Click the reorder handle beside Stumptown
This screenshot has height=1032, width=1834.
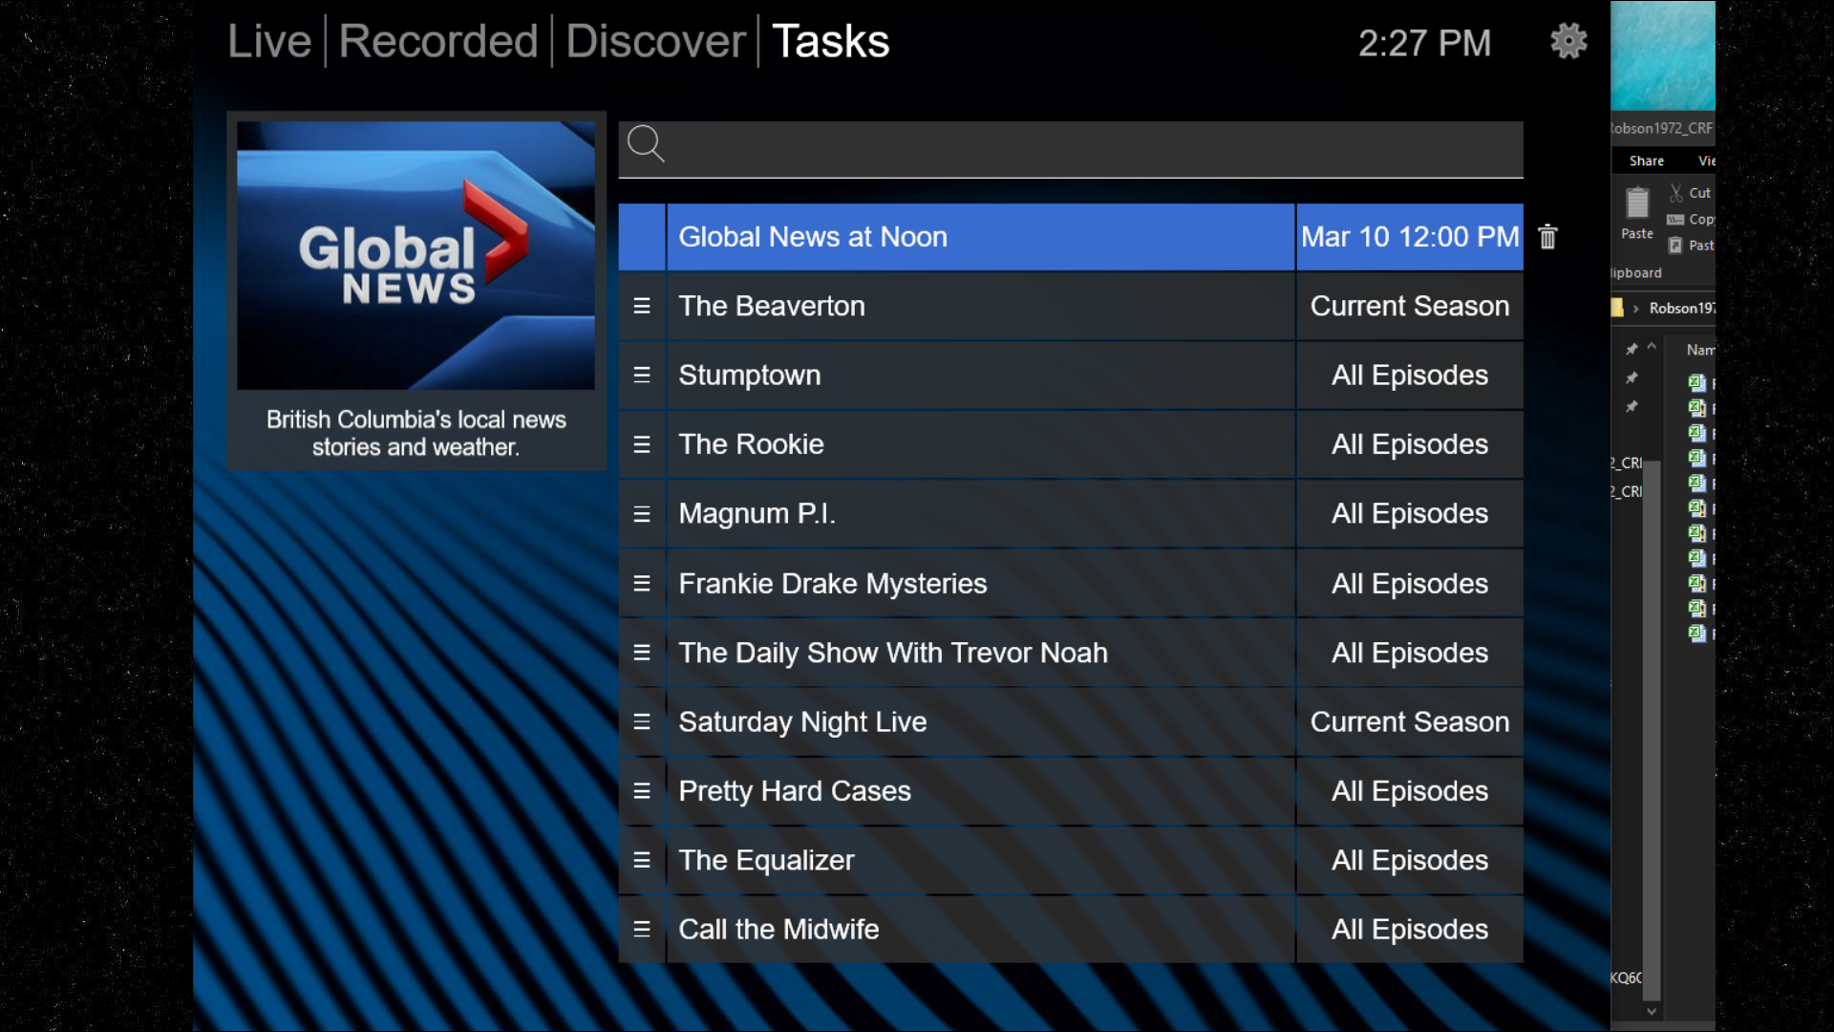(x=642, y=376)
